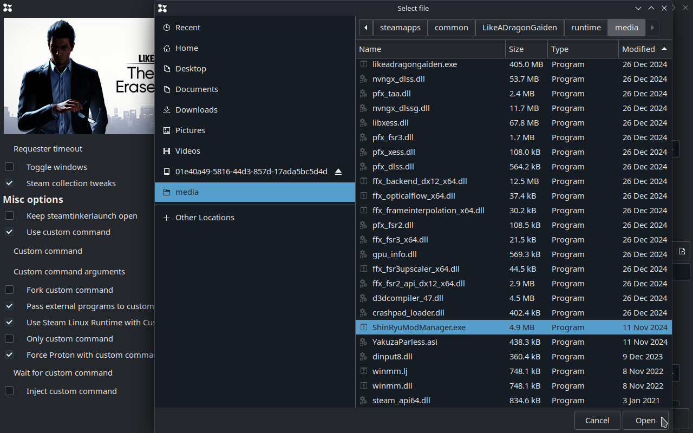Uncheck Force Proton with custom command
Viewport: 693px width, 433px height.
pos(9,355)
